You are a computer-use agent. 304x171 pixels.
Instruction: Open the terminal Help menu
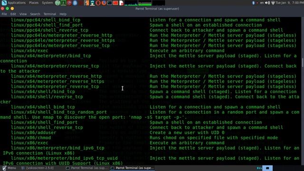pos(63,14)
